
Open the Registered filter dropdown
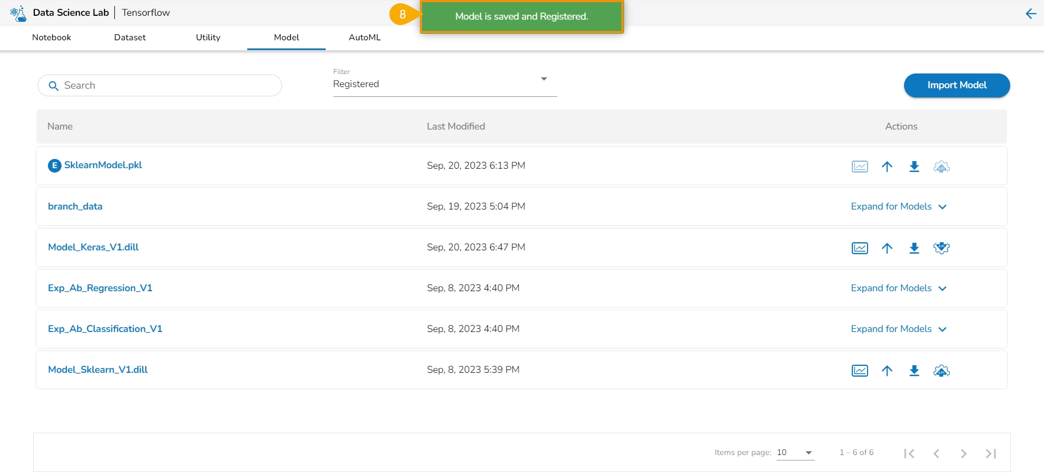(444, 84)
